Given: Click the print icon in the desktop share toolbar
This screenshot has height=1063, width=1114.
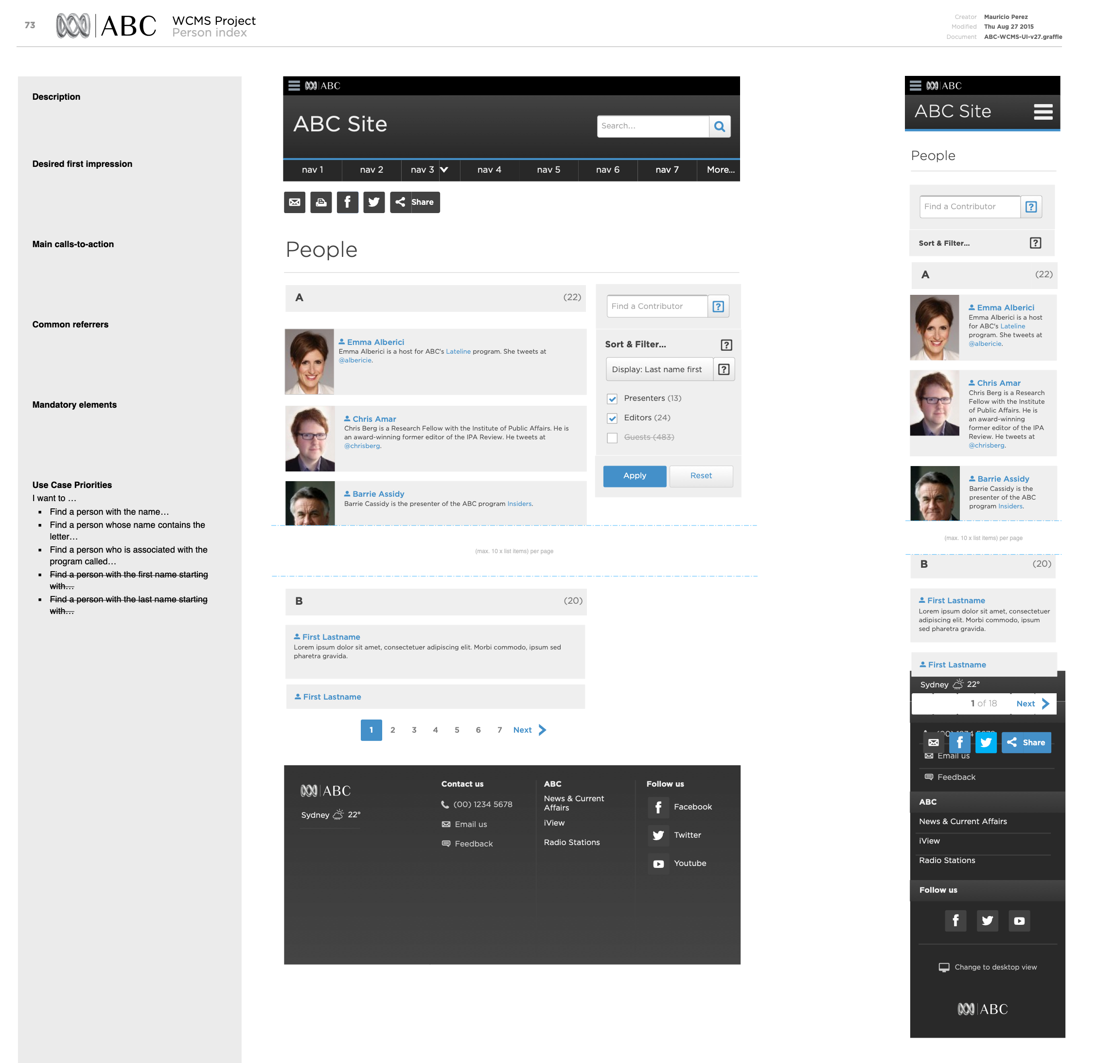Looking at the screenshot, I should coord(321,202).
